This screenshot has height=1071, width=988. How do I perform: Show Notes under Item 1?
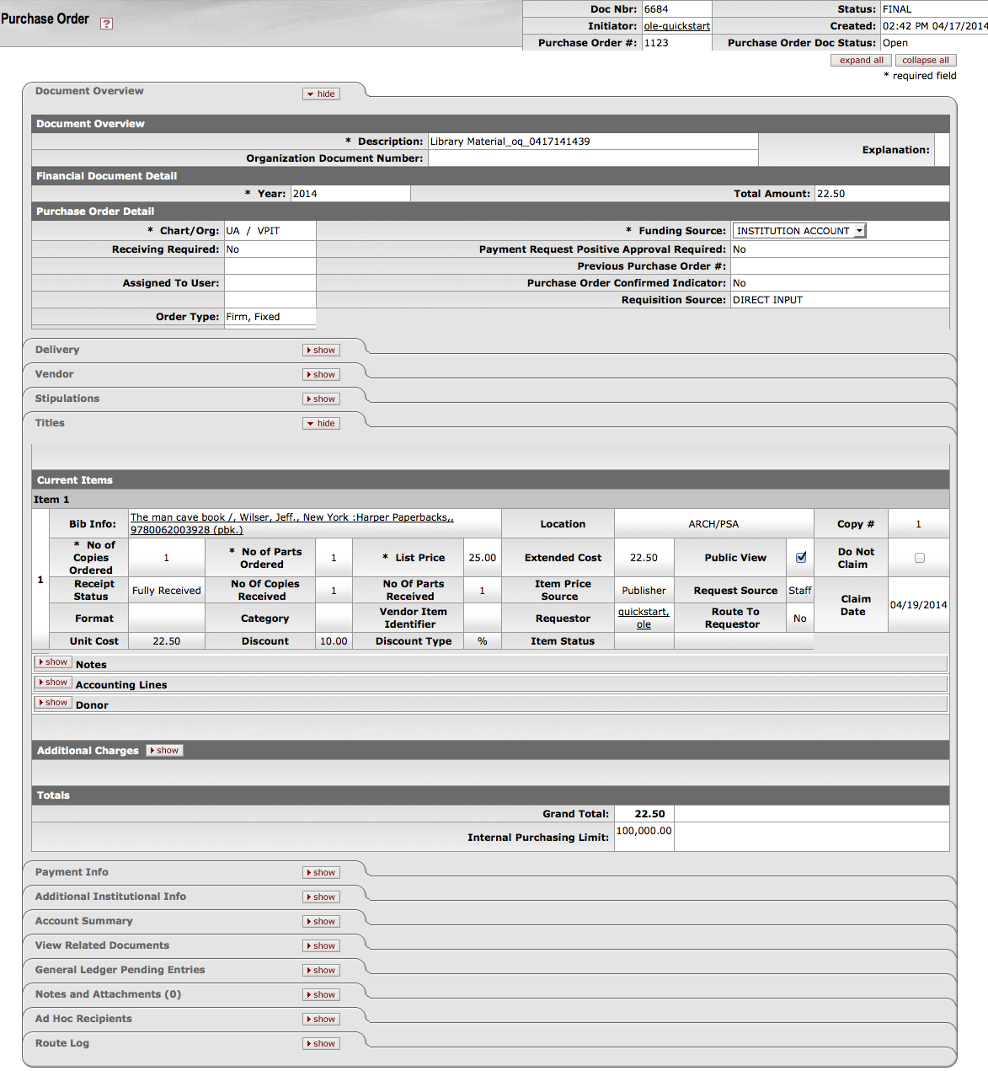pos(53,662)
